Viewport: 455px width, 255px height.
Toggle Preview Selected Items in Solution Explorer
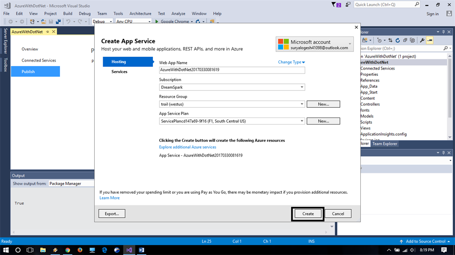point(430,40)
